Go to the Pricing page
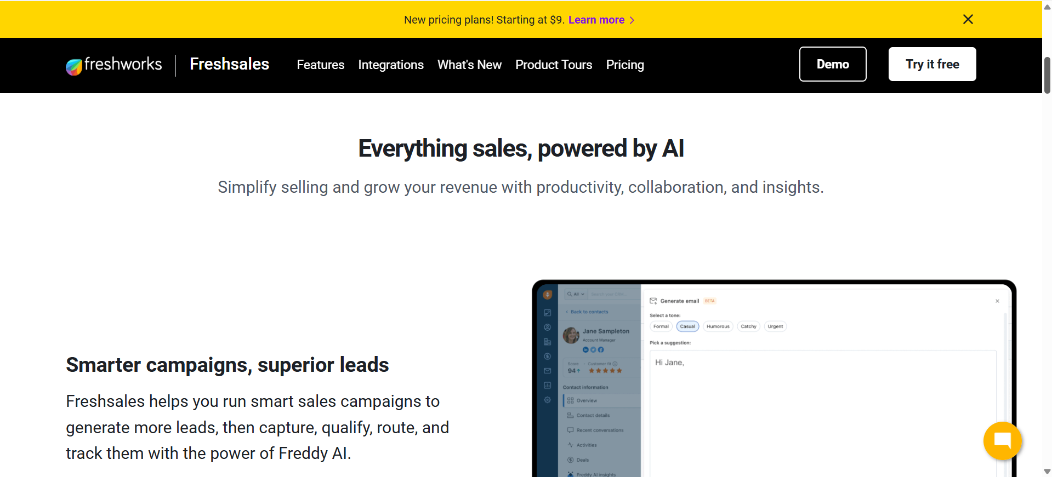The height and width of the screenshot is (477, 1052). 625,65
